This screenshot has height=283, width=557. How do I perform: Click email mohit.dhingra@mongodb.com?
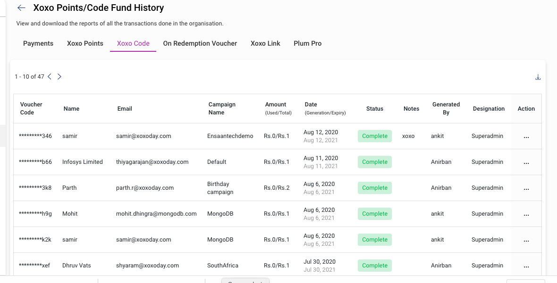[156, 214]
